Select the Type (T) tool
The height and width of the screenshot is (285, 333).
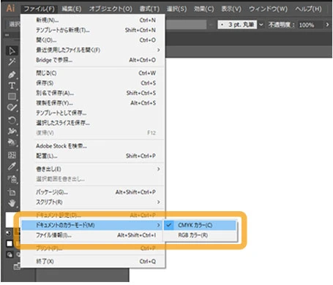tap(12, 85)
